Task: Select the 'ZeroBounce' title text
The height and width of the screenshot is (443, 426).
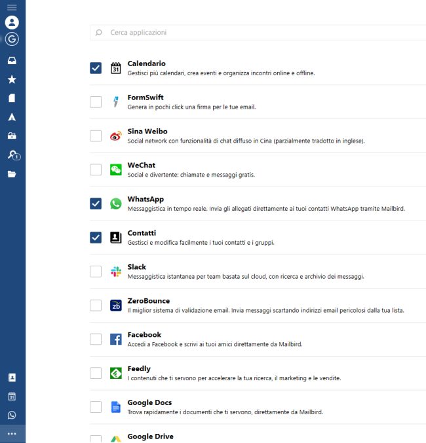Action: click(149, 301)
